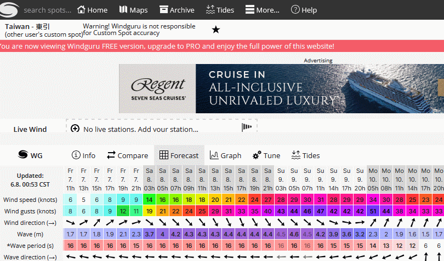The height and width of the screenshot is (261, 444).
Task: Open the Maps menu
Action: [x=133, y=10]
